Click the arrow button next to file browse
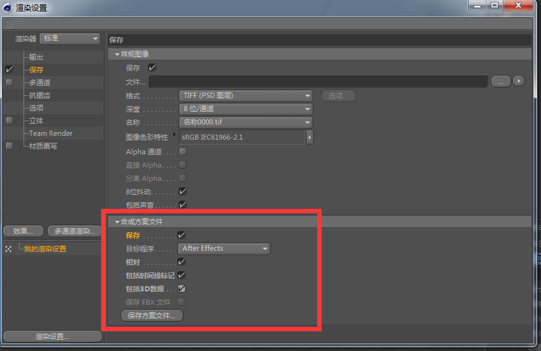This screenshot has height=351, width=541. (519, 81)
